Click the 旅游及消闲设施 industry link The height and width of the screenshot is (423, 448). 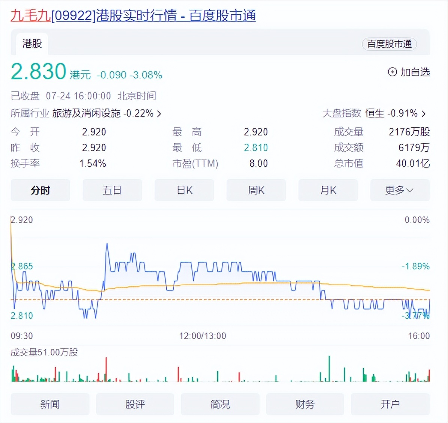86,113
